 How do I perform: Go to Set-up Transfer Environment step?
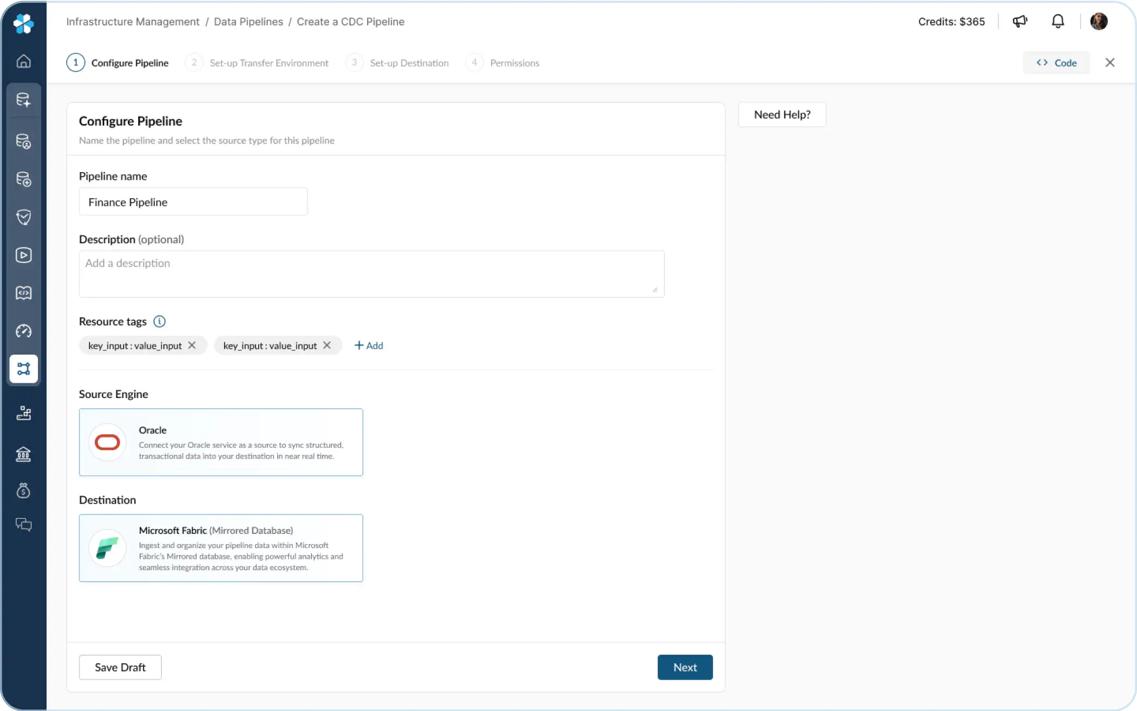tap(257, 63)
